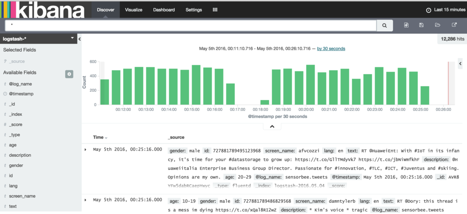467x214 pixels.
Task: Switch to the Visualize tab
Action: tap(134, 10)
